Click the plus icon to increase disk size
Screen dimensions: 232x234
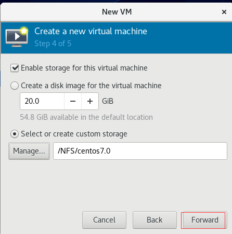point(90,101)
